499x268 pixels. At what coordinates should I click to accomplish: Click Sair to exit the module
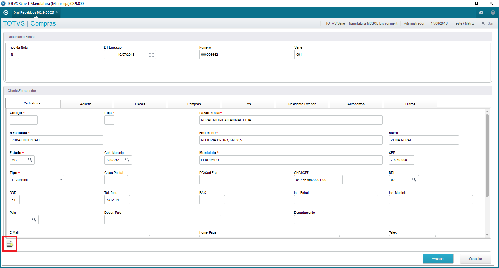tap(488, 23)
